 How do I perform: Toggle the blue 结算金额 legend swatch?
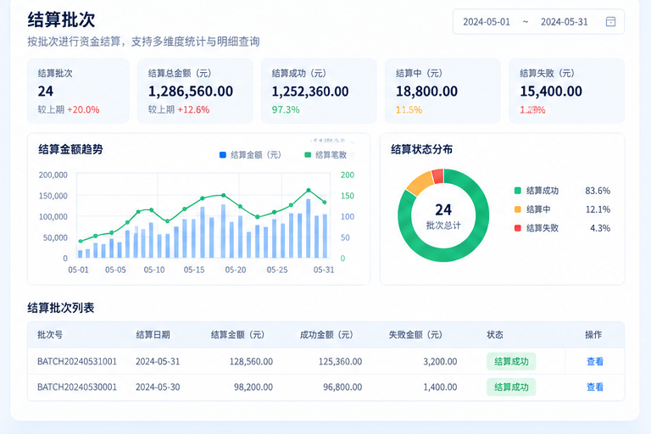point(223,155)
